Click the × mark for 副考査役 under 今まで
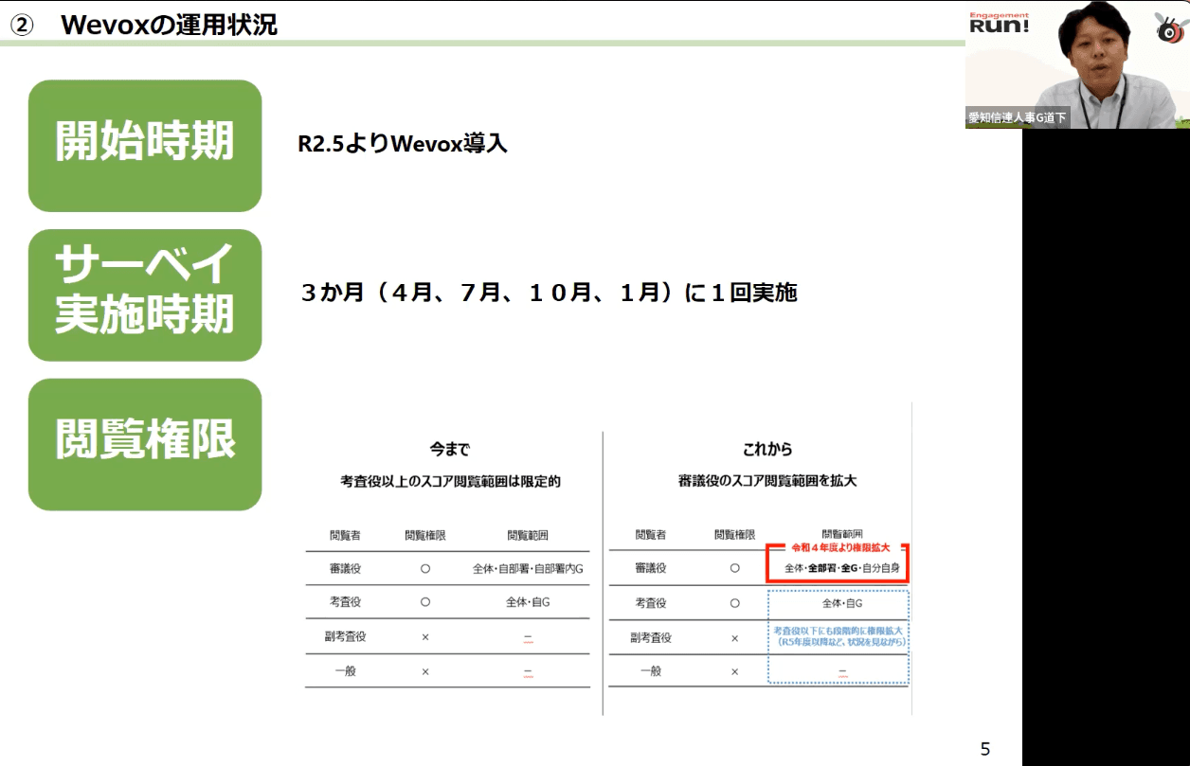The height and width of the screenshot is (766, 1190). pos(424,637)
